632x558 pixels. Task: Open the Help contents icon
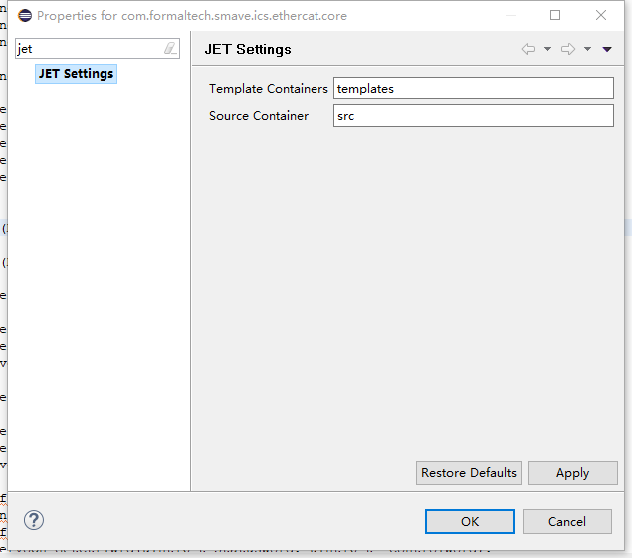[x=34, y=520]
